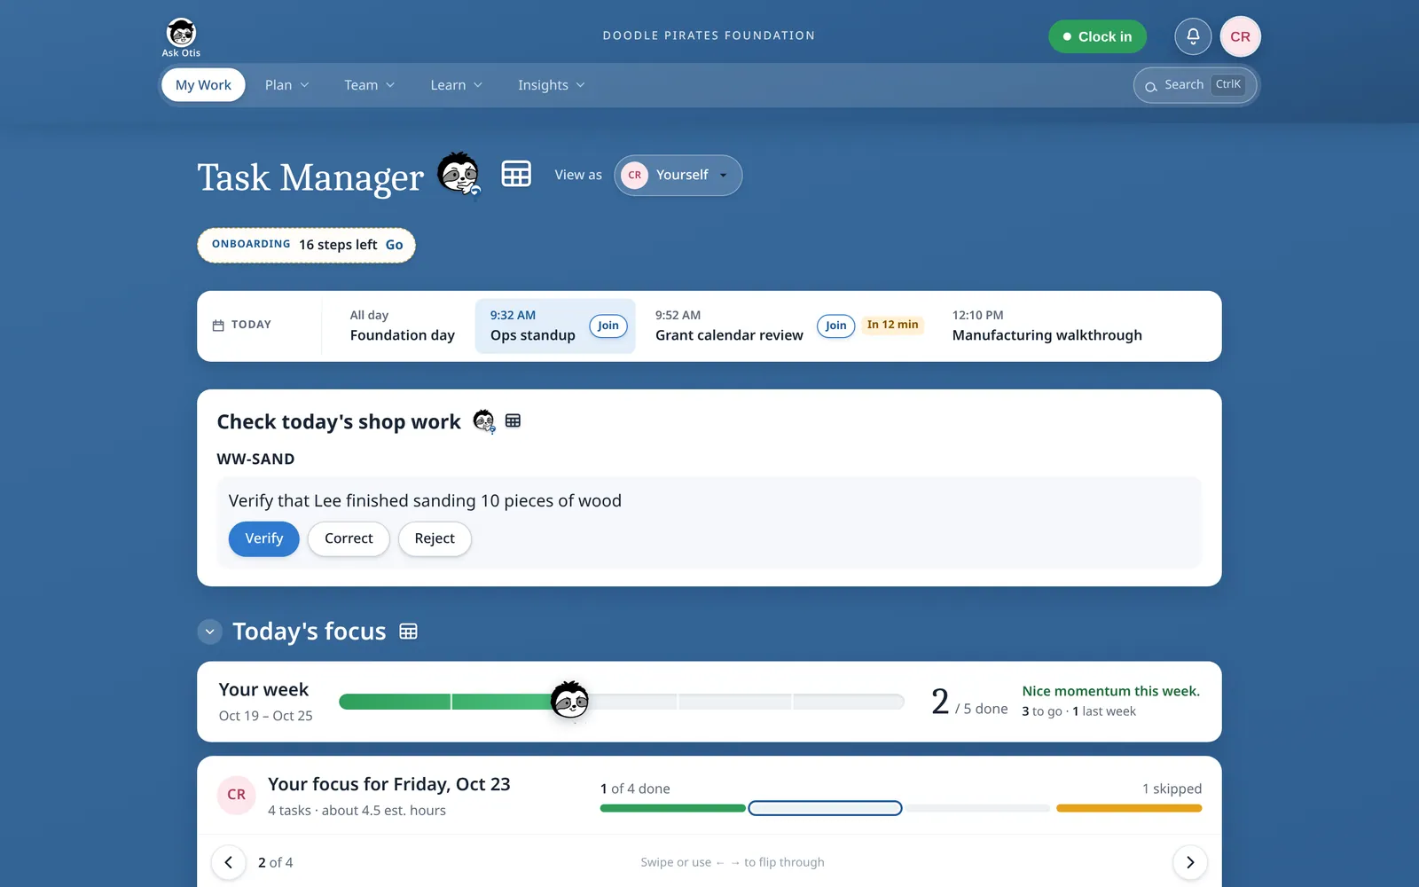Image resolution: width=1419 pixels, height=887 pixels.
Task: Click the 2 of 4 counter
Action: point(275,862)
